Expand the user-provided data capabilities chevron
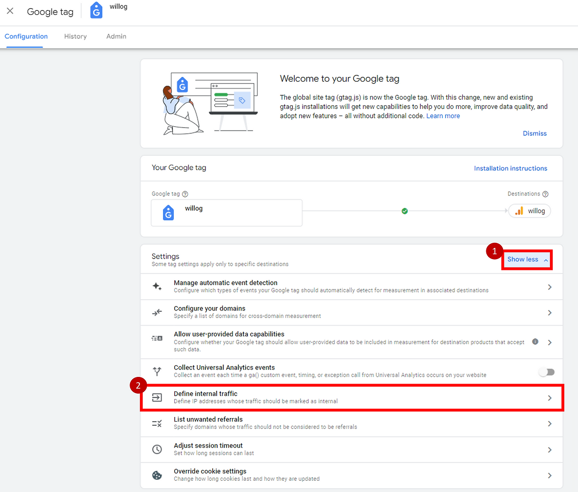The height and width of the screenshot is (492, 578). 550,343
